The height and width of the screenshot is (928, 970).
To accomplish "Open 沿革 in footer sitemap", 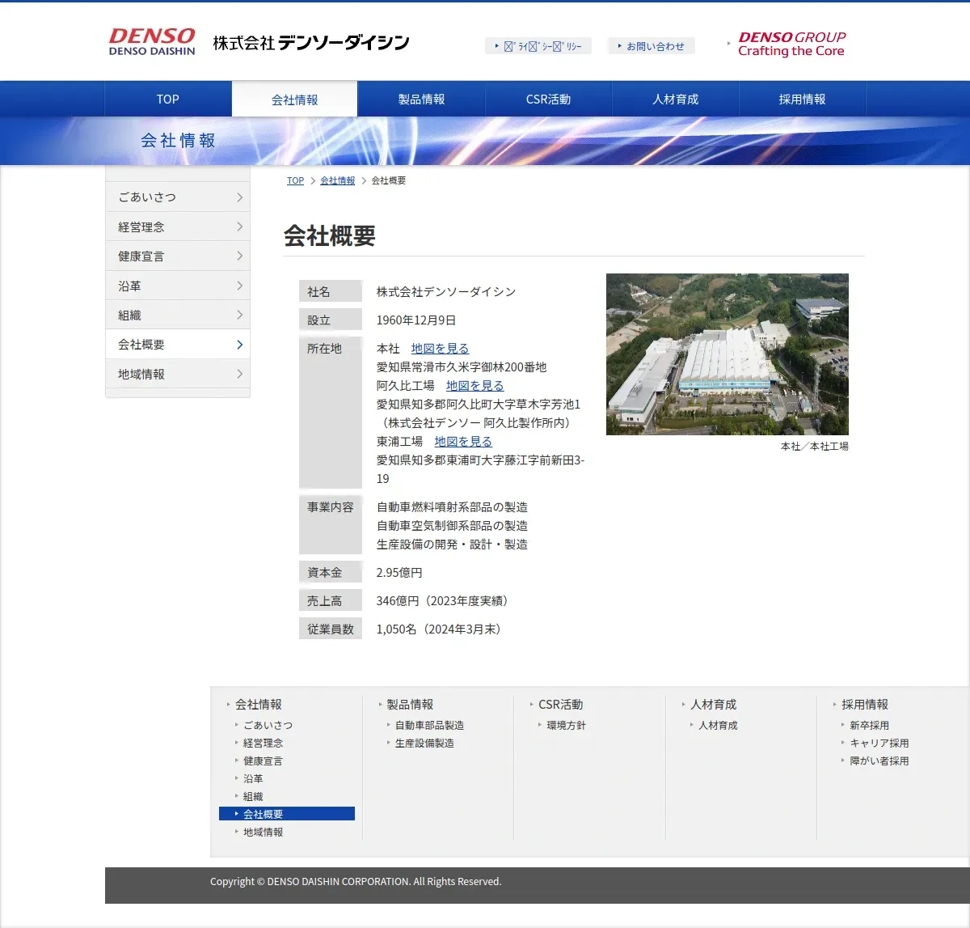I will pyautogui.click(x=253, y=778).
